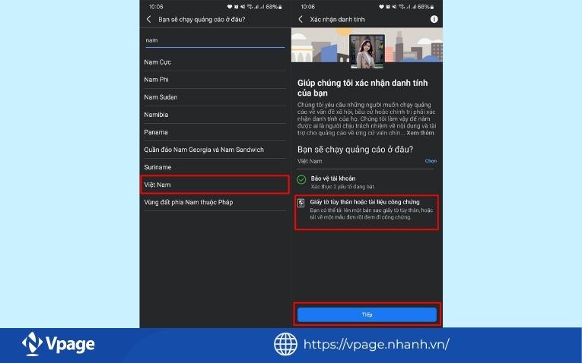Choose Vùng đất phía Nam thuộc Pháp
The image size is (582, 363).
(188, 202)
